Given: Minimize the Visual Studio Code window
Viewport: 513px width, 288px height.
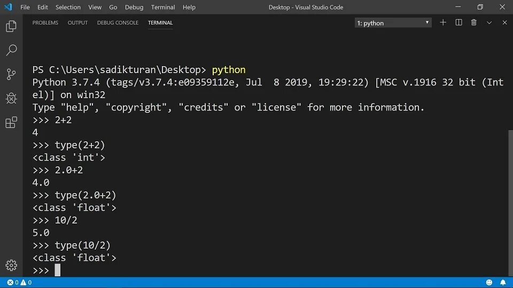Looking at the screenshot, I should (x=458, y=7).
